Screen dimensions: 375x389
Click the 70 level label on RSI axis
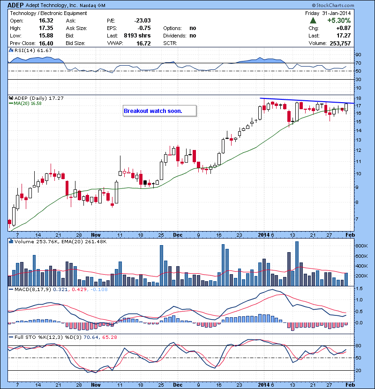click(359, 63)
